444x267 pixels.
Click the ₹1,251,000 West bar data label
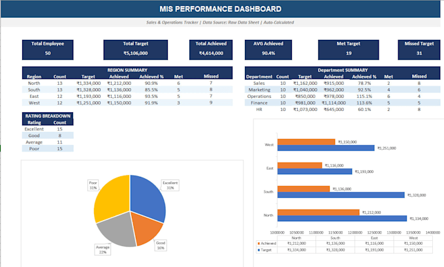(387, 148)
